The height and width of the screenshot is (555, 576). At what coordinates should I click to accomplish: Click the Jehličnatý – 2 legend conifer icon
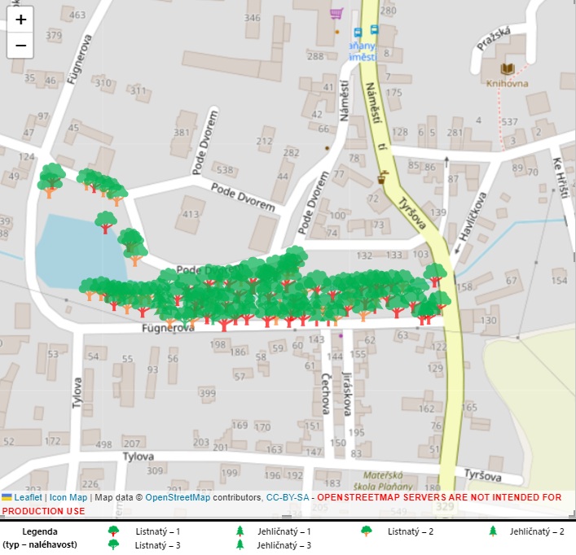pyautogui.click(x=493, y=531)
